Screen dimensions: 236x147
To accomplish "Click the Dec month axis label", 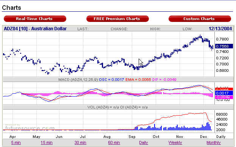I will tap(203, 137).
